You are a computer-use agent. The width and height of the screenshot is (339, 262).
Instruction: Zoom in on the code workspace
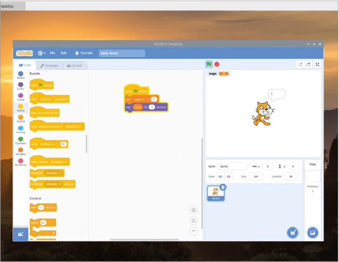[193, 210]
